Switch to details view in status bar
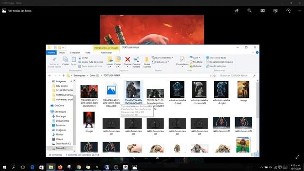The image size is (304, 171). 252,155
